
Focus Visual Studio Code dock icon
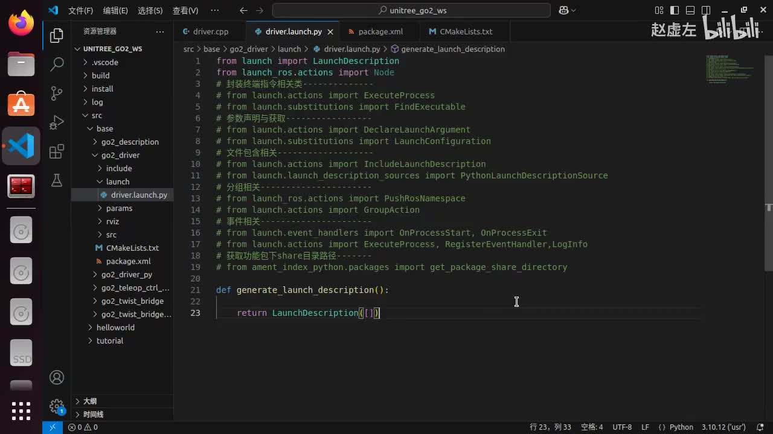coord(21,146)
